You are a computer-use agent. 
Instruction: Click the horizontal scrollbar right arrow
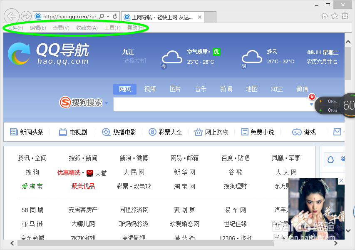(335, 243)
